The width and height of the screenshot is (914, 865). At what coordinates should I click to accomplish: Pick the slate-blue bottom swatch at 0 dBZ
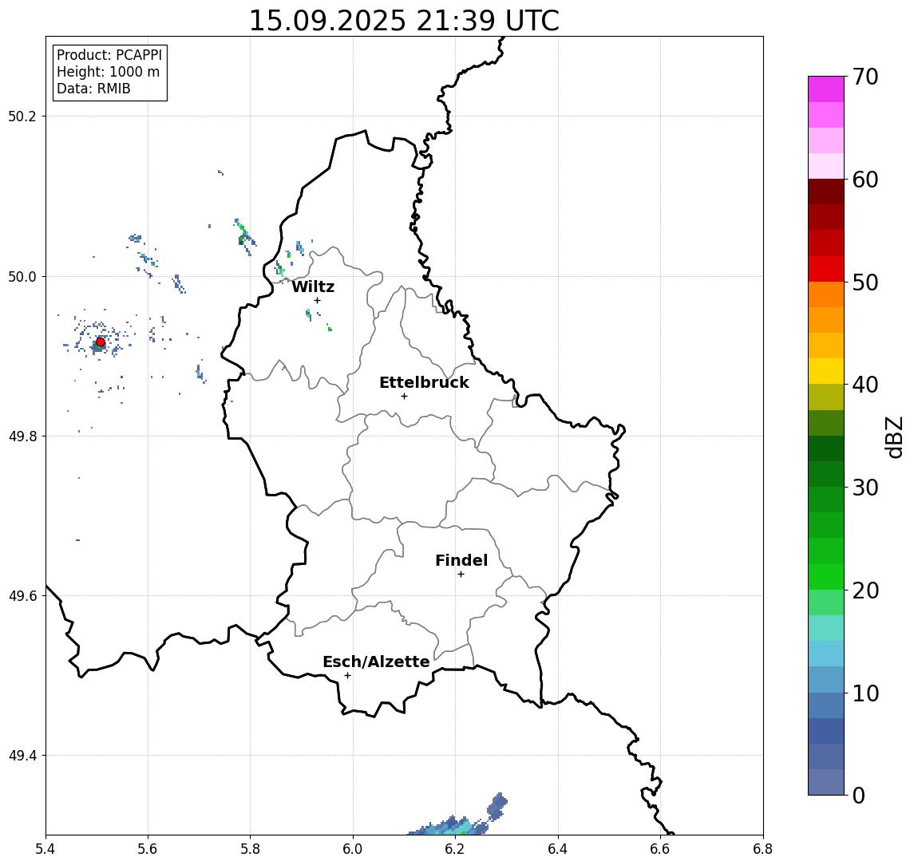click(826, 782)
